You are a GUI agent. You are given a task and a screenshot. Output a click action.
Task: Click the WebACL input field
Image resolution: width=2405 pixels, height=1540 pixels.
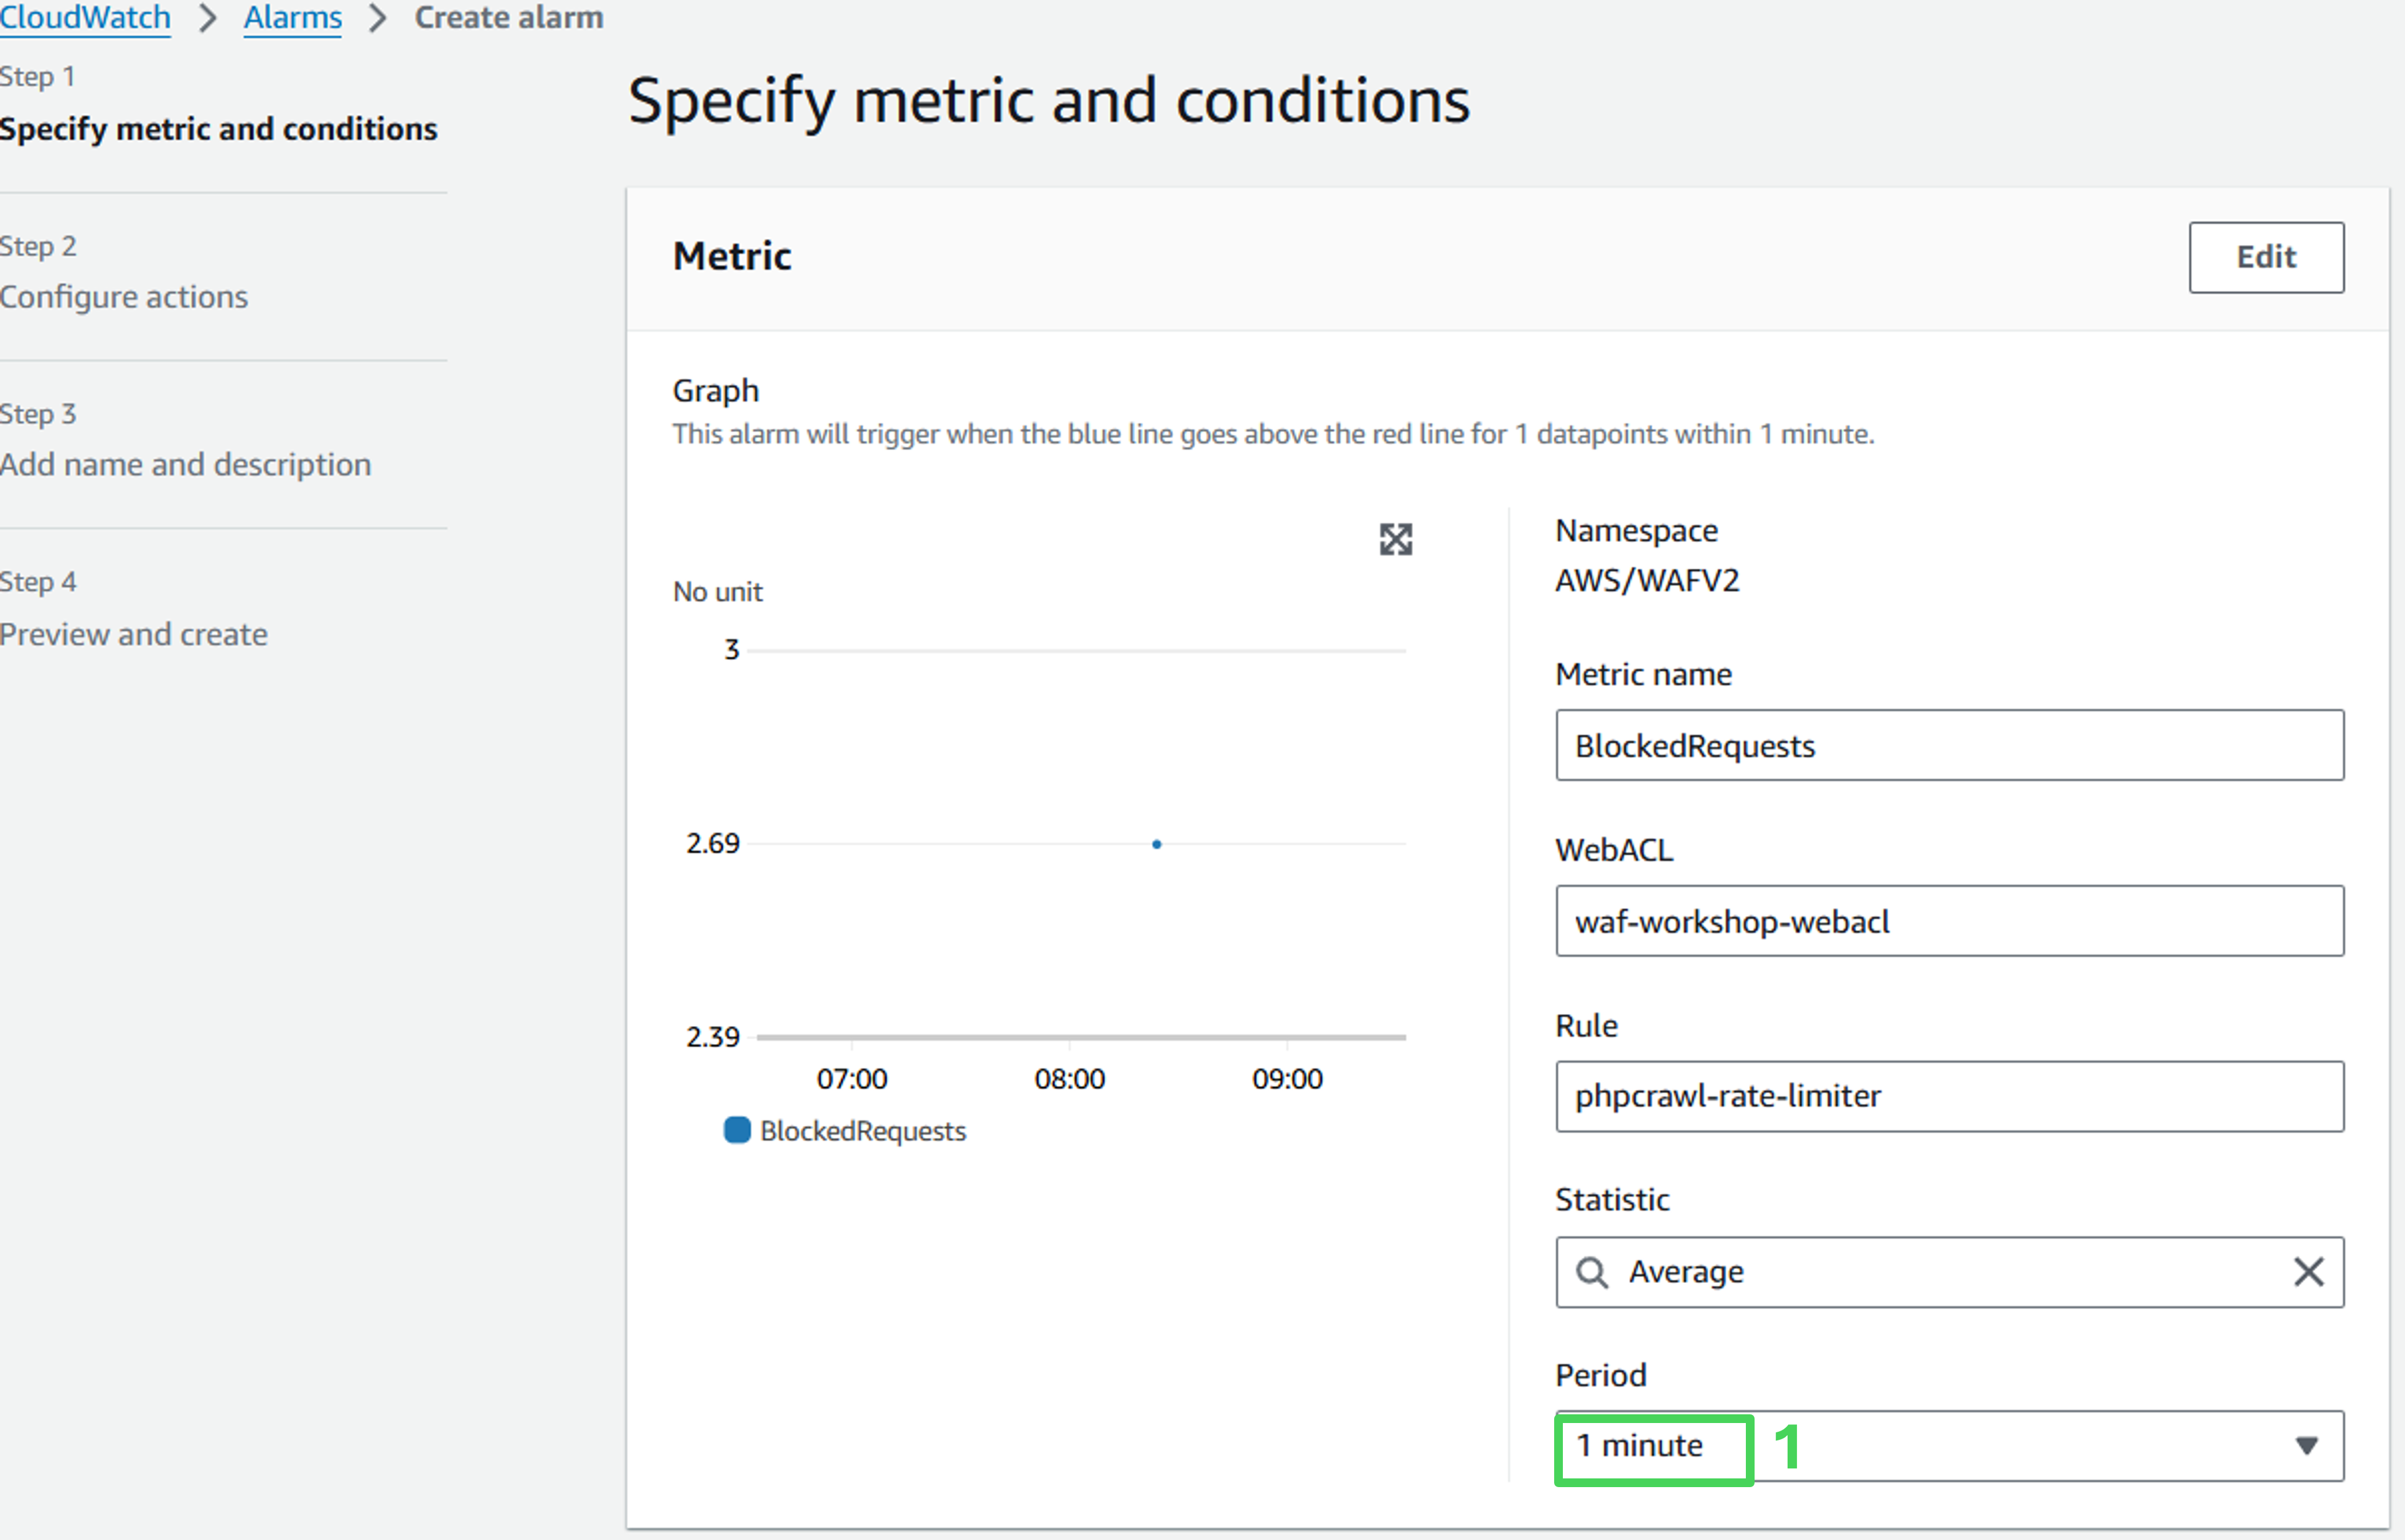(x=1948, y=921)
